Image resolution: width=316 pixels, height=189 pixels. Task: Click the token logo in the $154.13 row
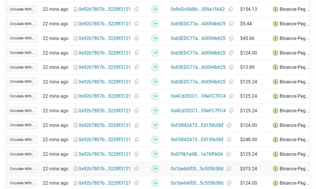275,9
